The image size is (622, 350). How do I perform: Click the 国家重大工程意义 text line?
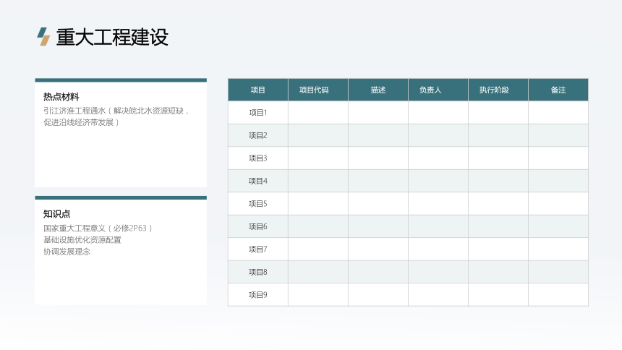click(98, 229)
